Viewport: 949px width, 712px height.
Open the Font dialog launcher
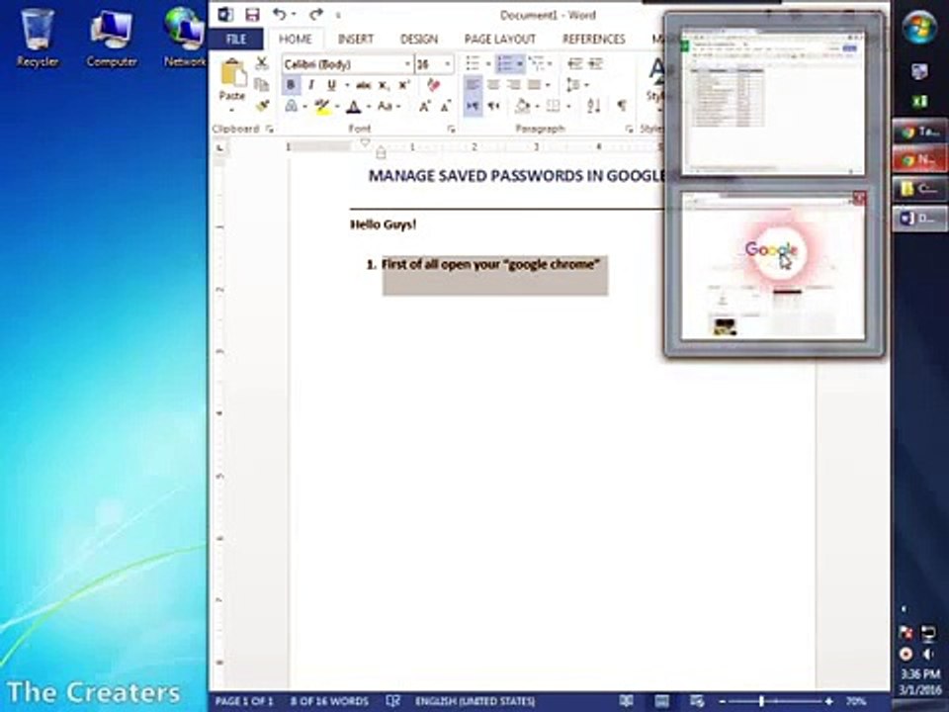pyautogui.click(x=451, y=129)
